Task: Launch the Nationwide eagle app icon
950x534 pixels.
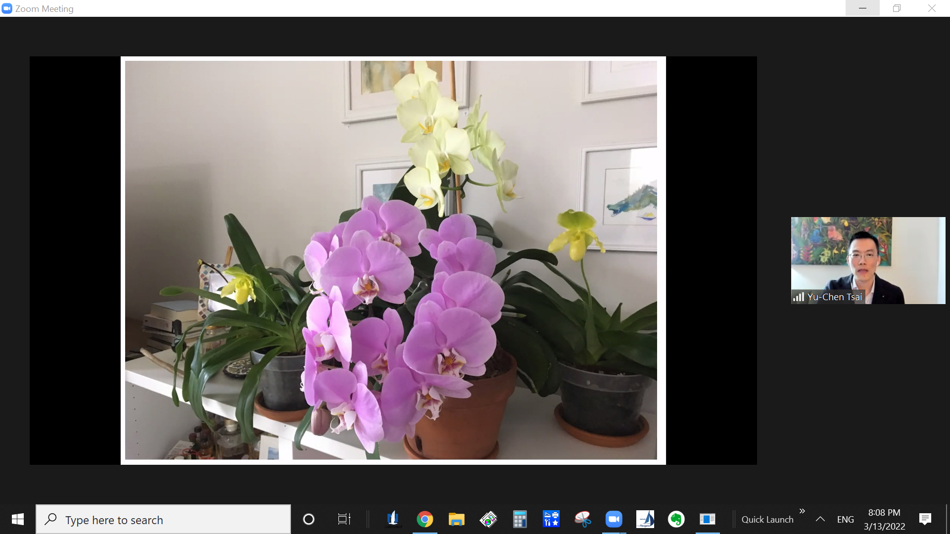Action: coord(393,519)
